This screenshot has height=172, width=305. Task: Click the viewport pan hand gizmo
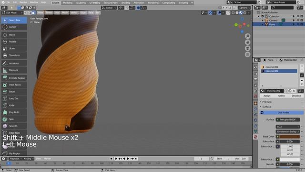coord(247,42)
